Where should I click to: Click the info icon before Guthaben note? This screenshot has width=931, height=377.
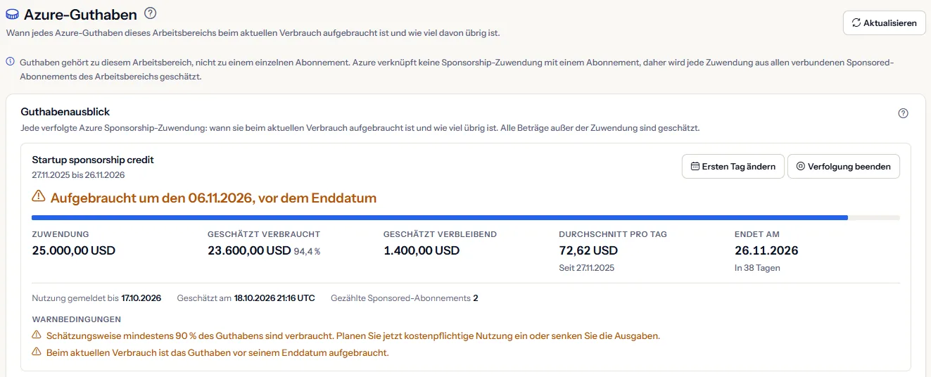11,62
